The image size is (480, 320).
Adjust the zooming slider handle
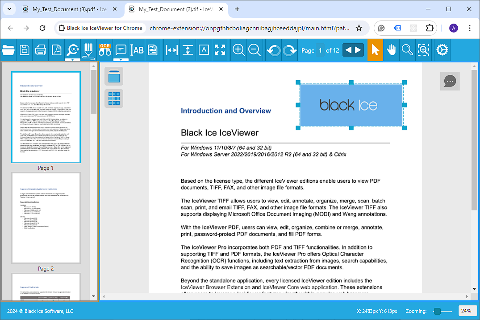point(437,311)
